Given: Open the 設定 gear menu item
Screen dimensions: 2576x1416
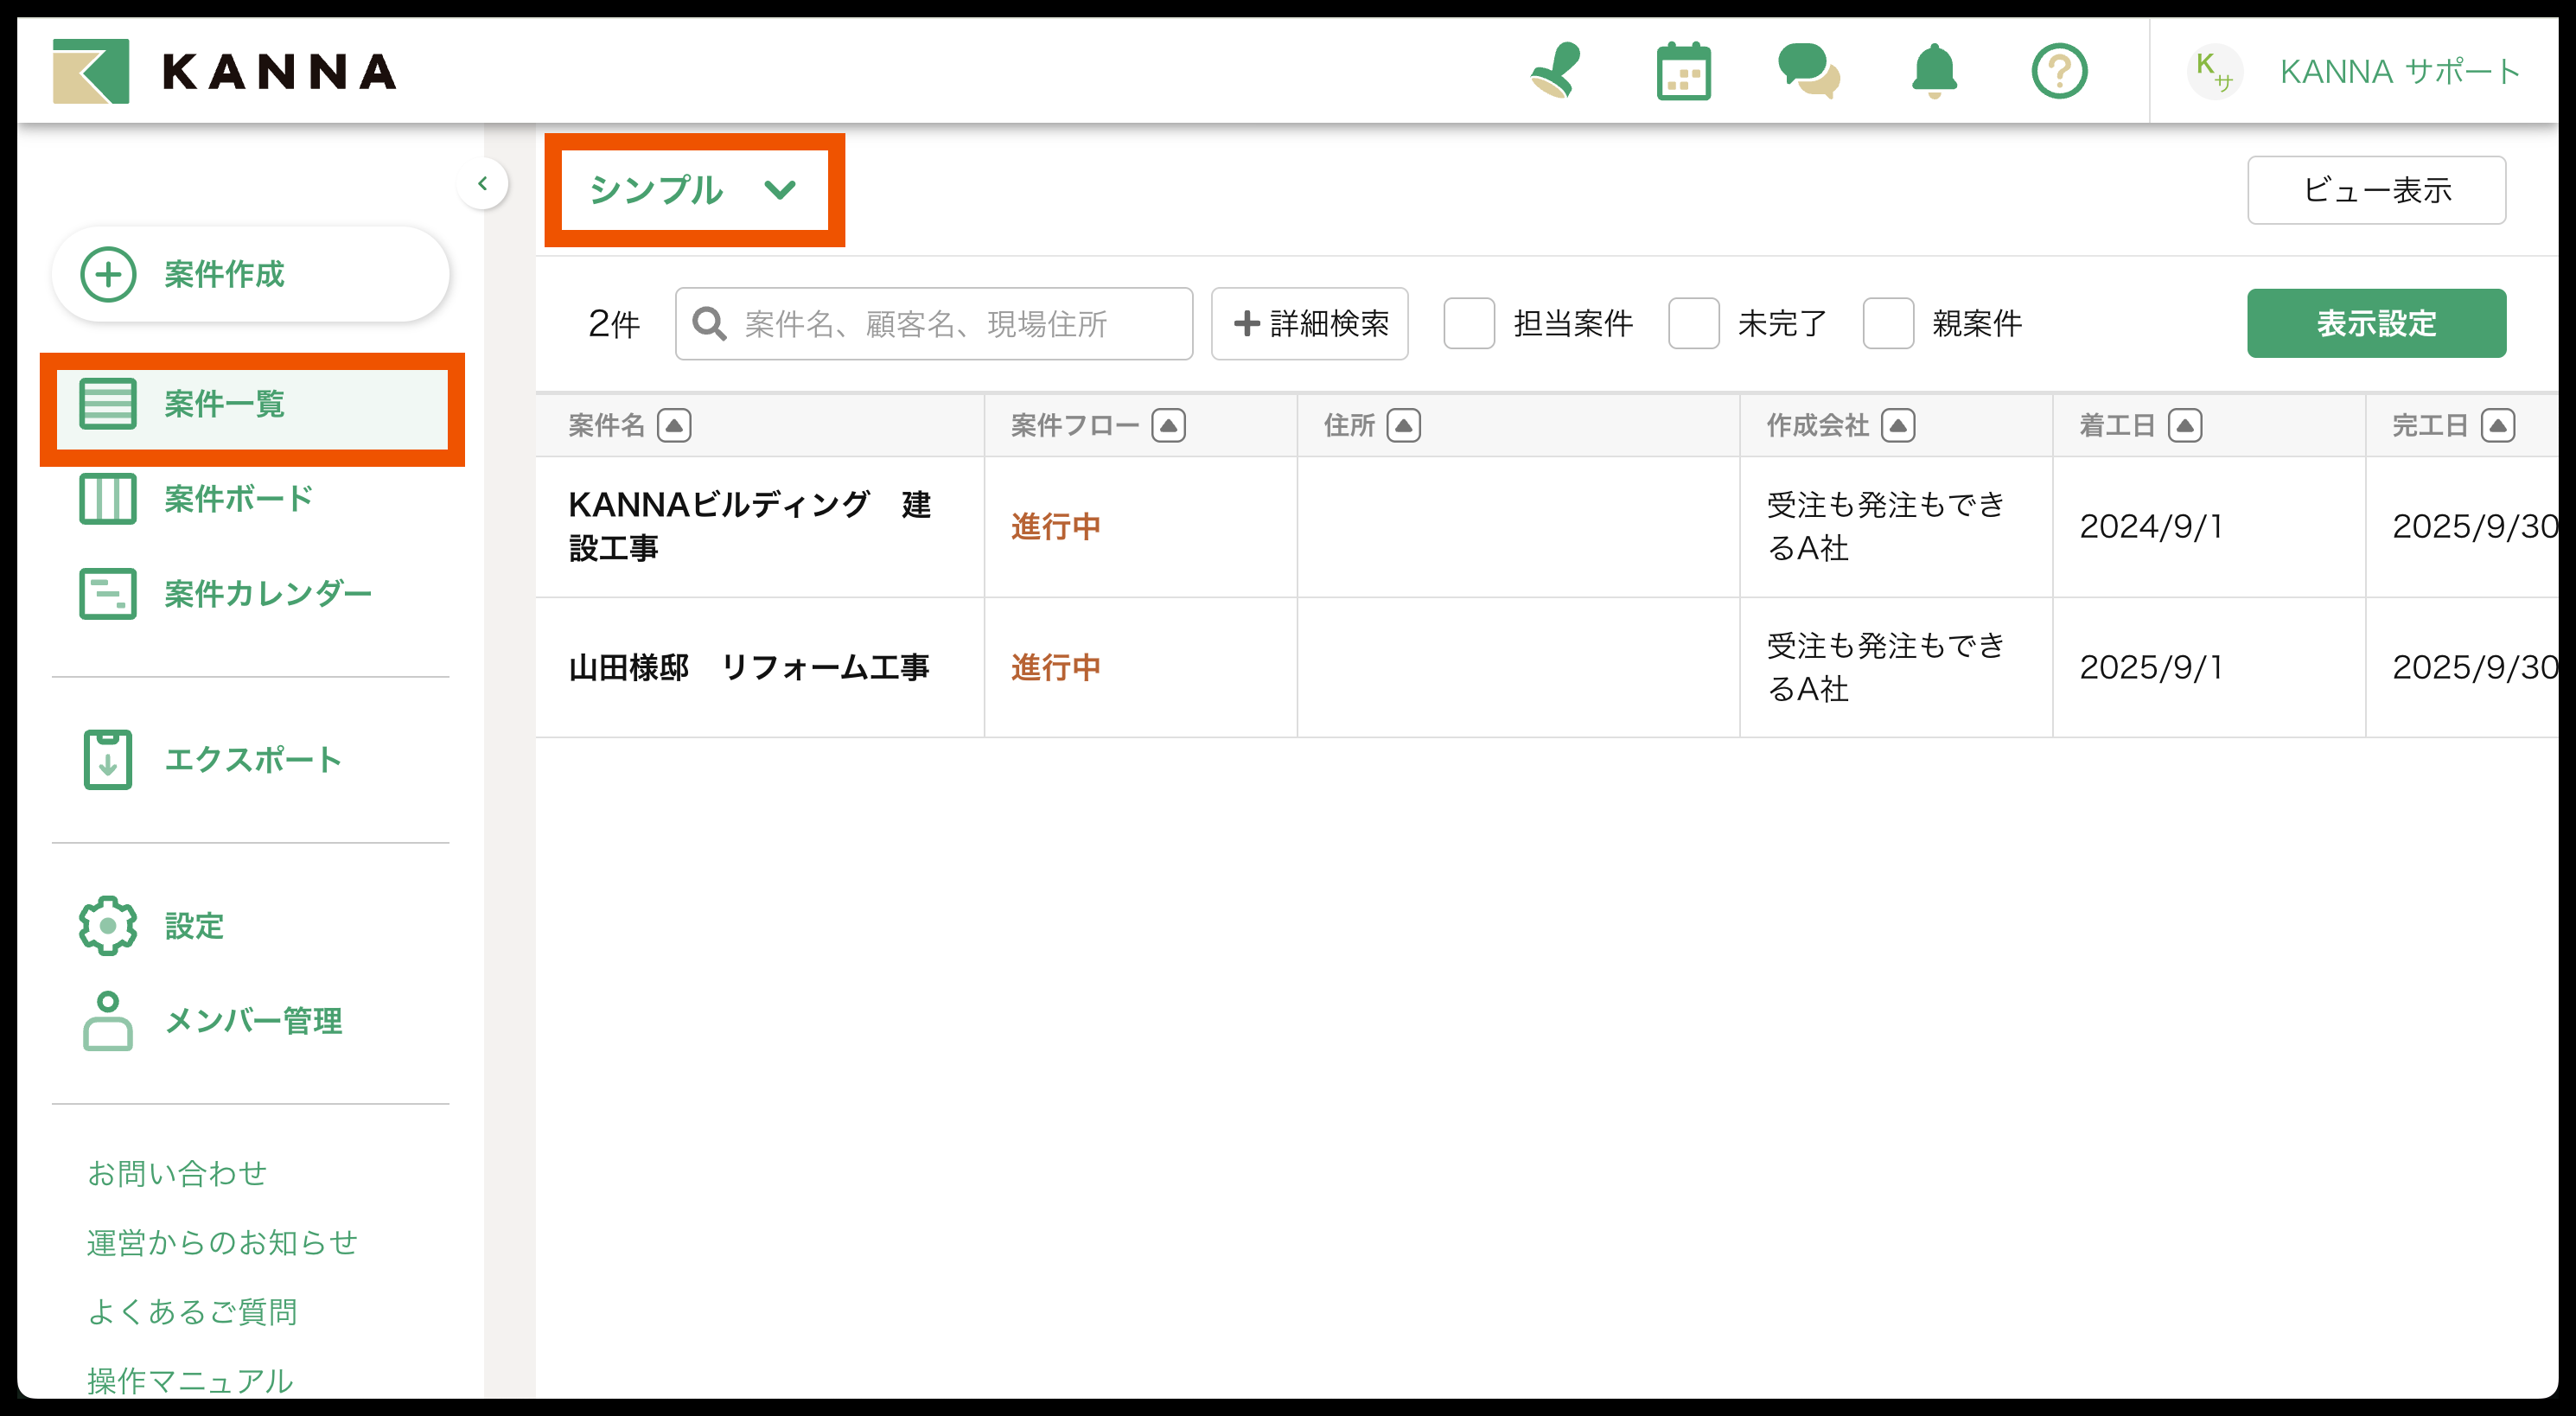Looking at the screenshot, I should point(193,926).
